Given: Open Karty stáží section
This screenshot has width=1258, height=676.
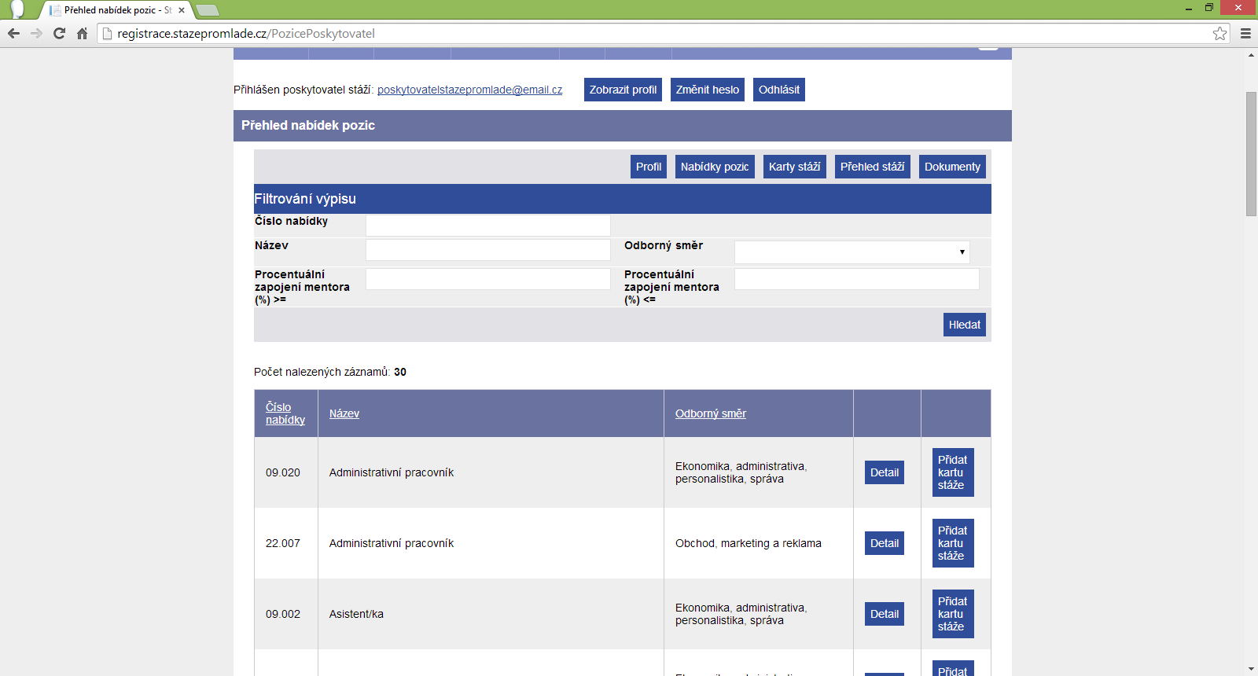Looking at the screenshot, I should 795,167.
